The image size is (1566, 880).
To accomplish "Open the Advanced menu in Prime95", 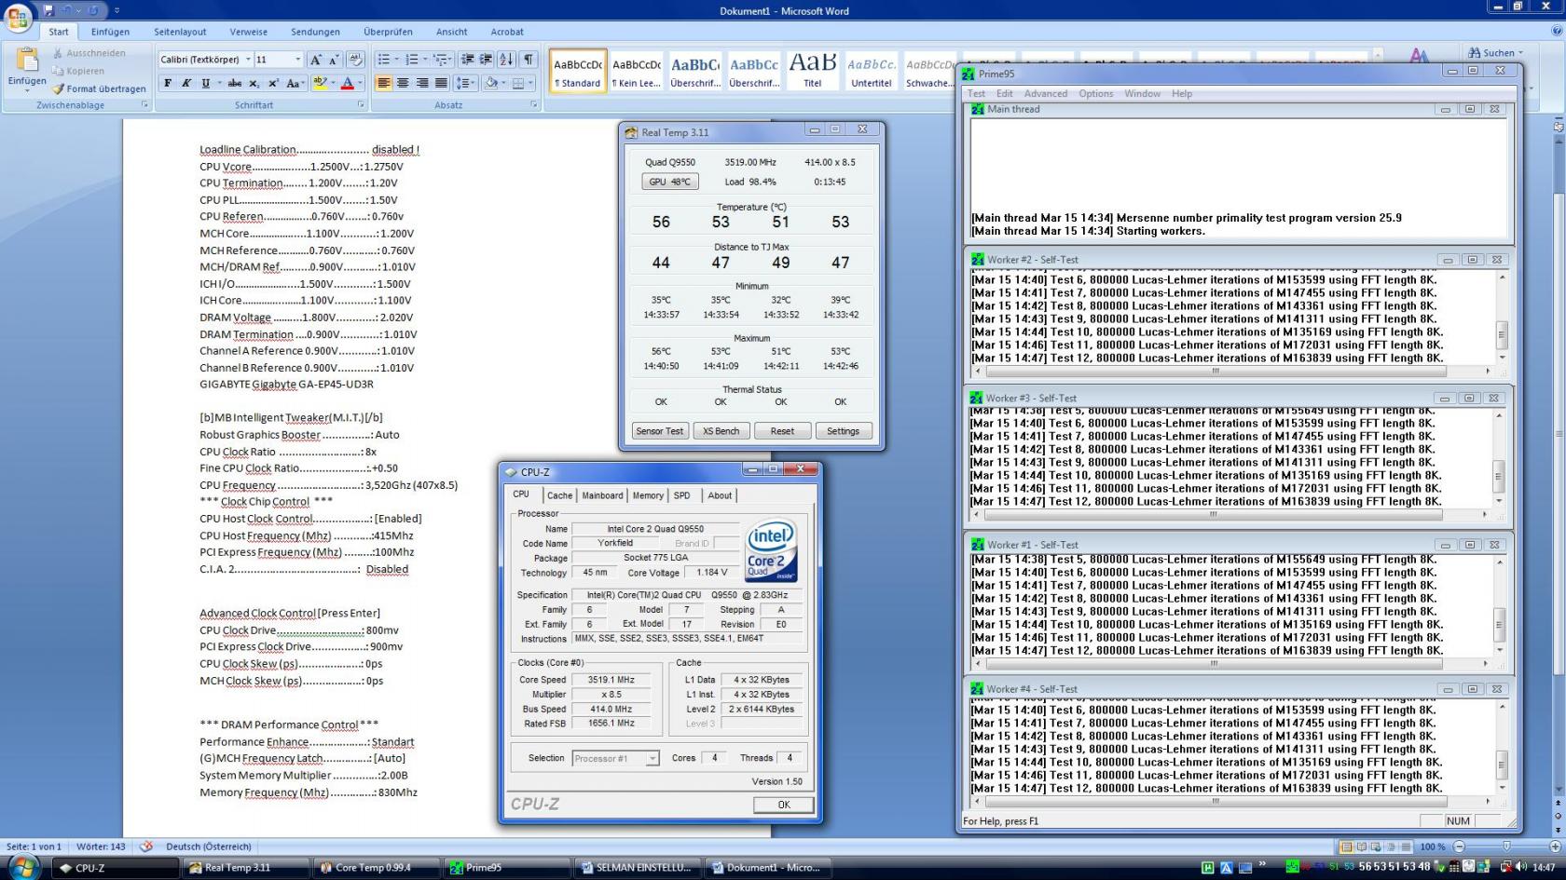I will pyautogui.click(x=1045, y=93).
